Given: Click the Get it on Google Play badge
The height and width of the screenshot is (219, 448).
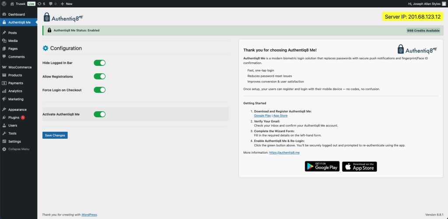Looking at the screenshot, I should (x=322, y=166).
